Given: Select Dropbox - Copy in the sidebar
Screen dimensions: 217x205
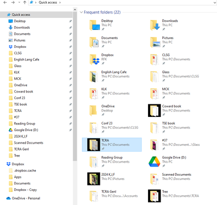Looking at the screenshot, I should coord(25,190).
